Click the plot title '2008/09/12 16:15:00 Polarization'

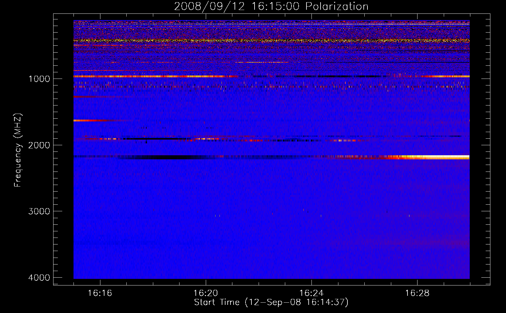coord(271,6)
